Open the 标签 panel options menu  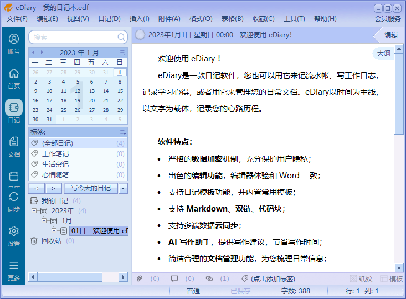(x=123, y=132)
